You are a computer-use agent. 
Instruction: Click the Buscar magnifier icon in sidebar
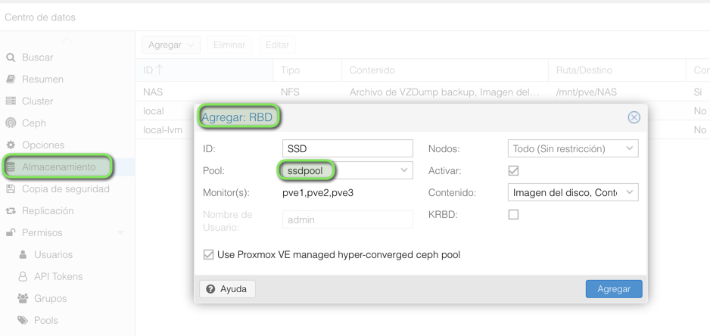[11, 58]
